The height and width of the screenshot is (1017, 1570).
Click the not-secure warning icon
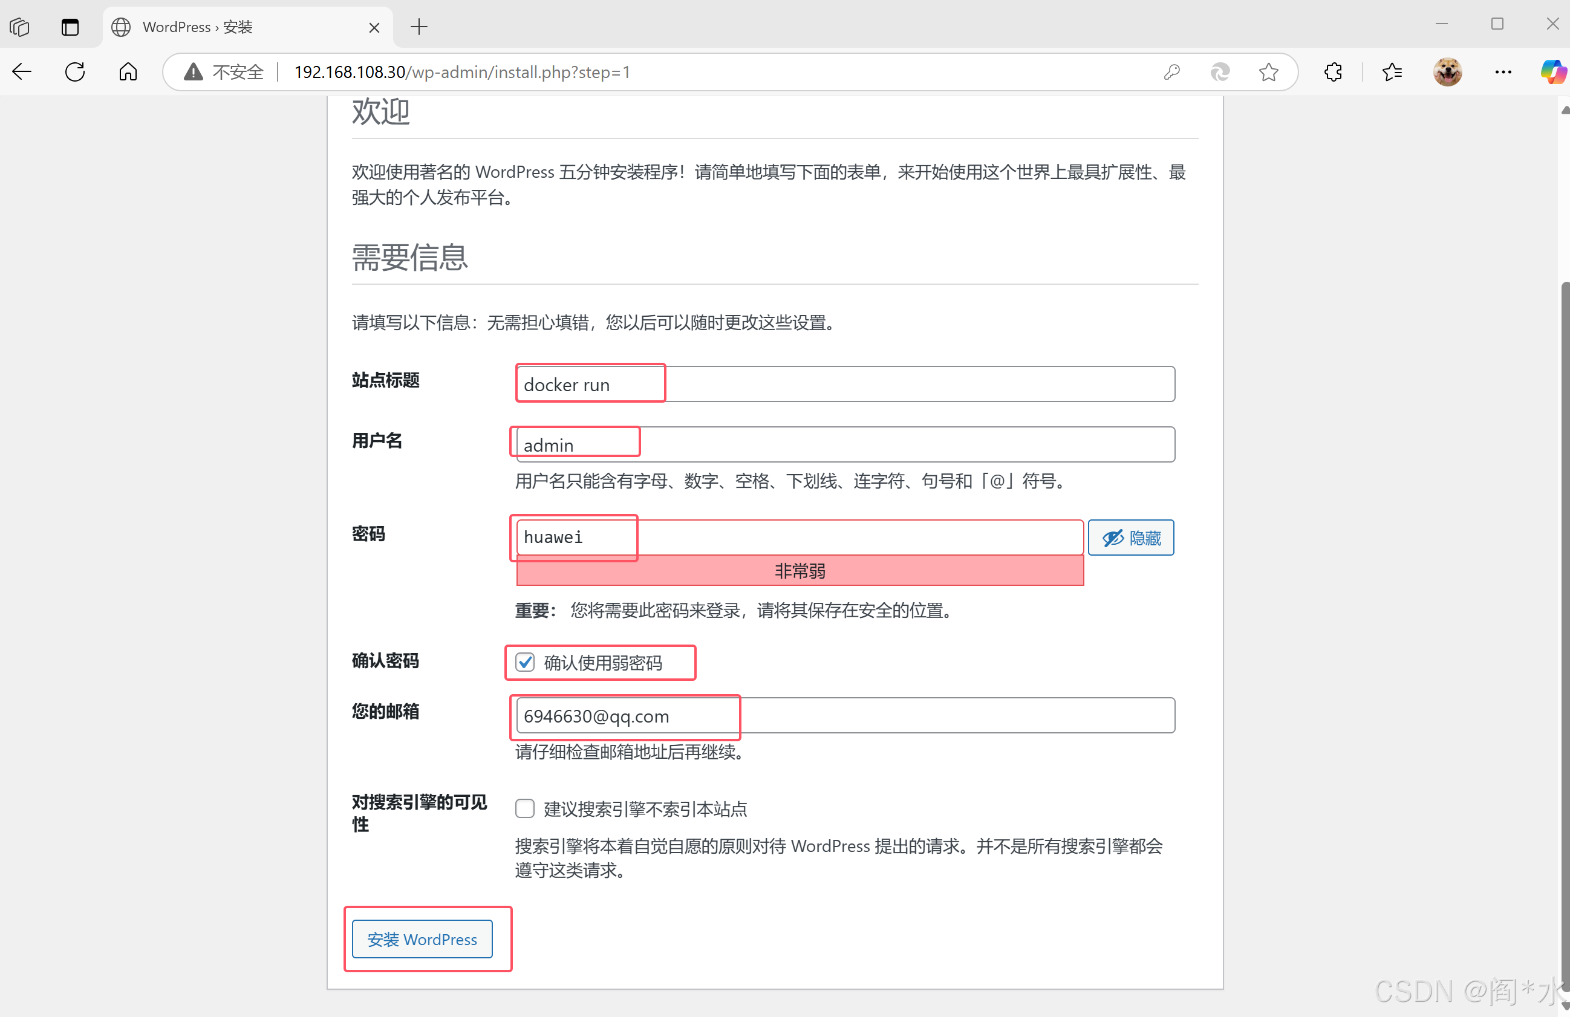(194, 72)
